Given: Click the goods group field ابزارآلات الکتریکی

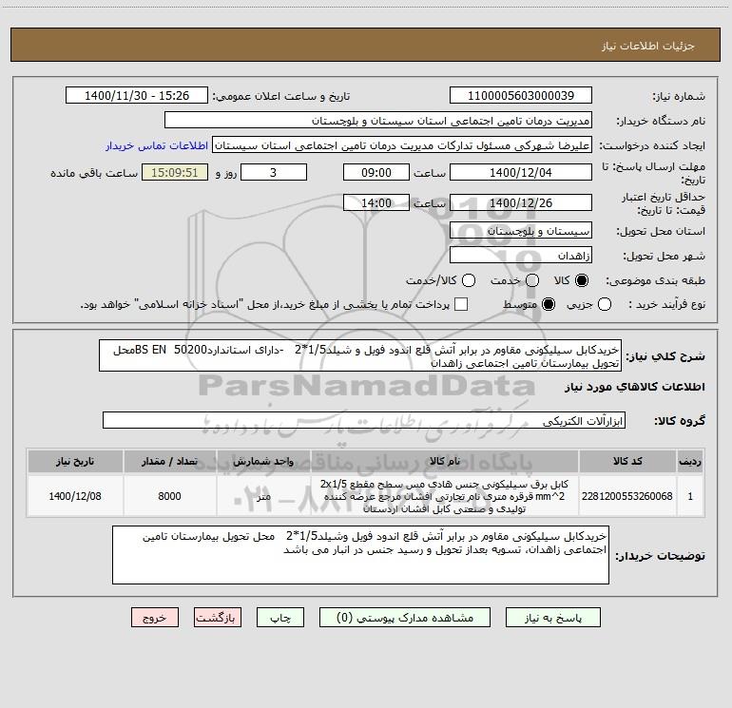Looking at the screenshot, I should [x=364, y=420].
